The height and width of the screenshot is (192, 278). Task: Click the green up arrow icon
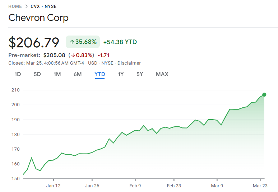72,42
